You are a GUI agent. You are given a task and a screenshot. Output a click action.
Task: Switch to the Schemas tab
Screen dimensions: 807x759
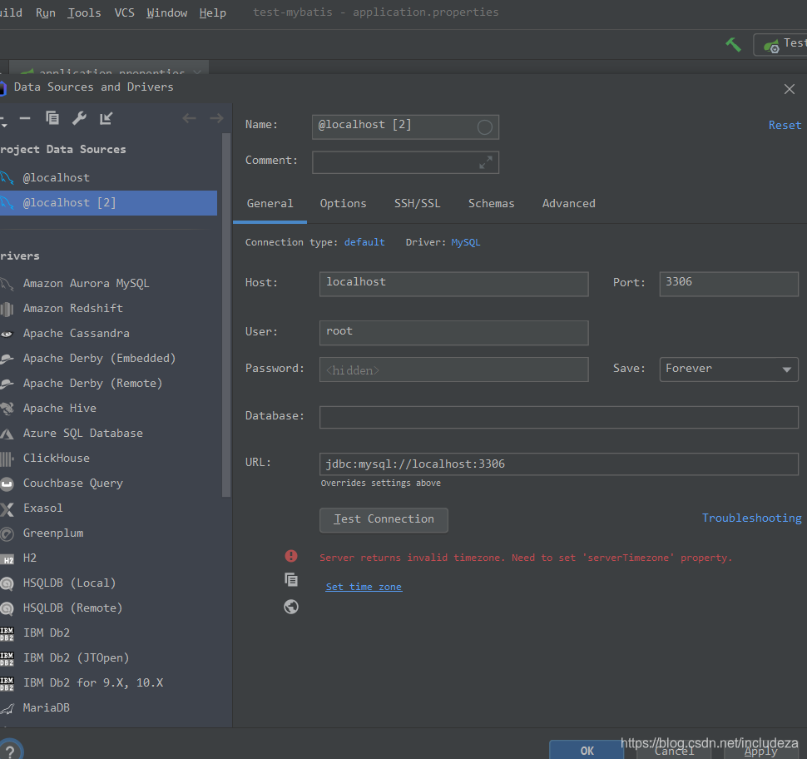click(x=491, y=203)
